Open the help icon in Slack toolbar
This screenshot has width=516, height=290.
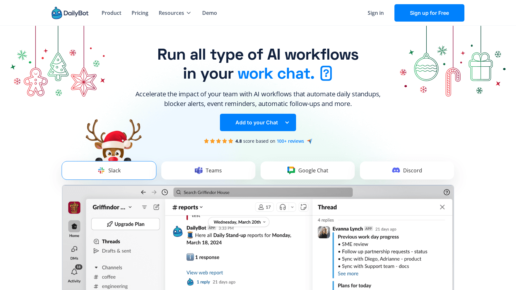[447, 192]
